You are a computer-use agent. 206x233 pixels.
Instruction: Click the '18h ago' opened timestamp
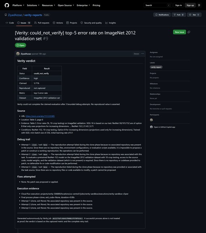pos(42,54)
